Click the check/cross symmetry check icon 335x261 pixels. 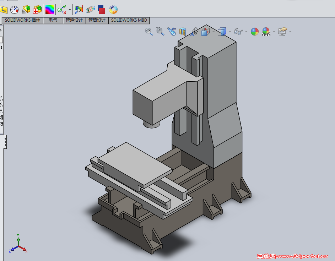pyautogui.click(x=62, y=10)
